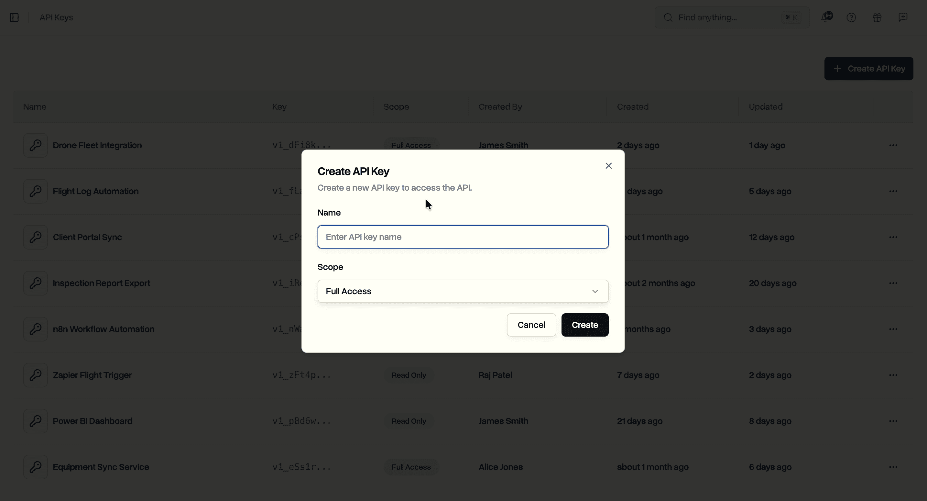Viewport: 927px width, 501px height.
Task: Cancel the API key creation
Action: [531, 325]
